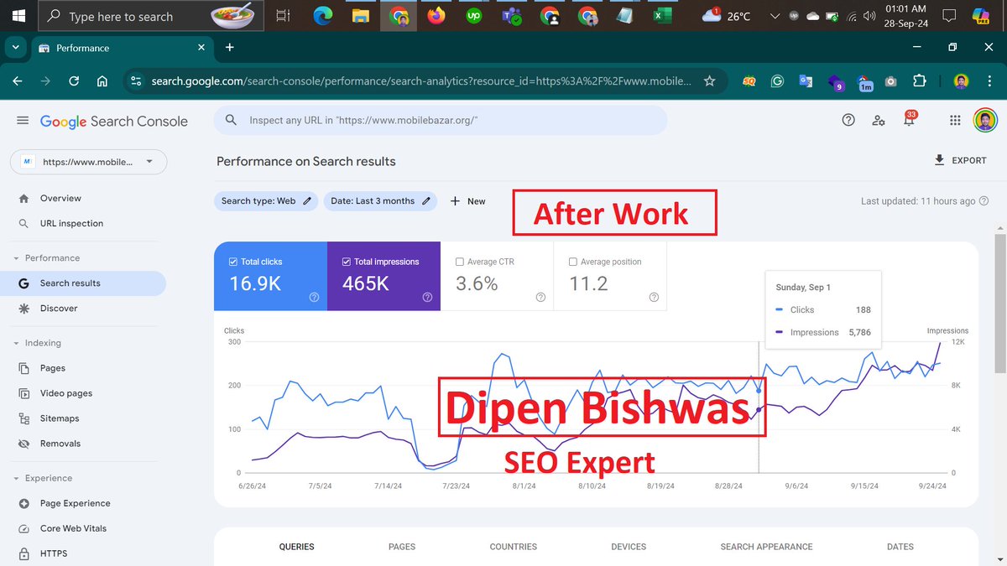The image size is (1007, 566).
Task: Open Chrome tab search dropdown arrow
Action: pyautogui.click(x=15, y=48)
